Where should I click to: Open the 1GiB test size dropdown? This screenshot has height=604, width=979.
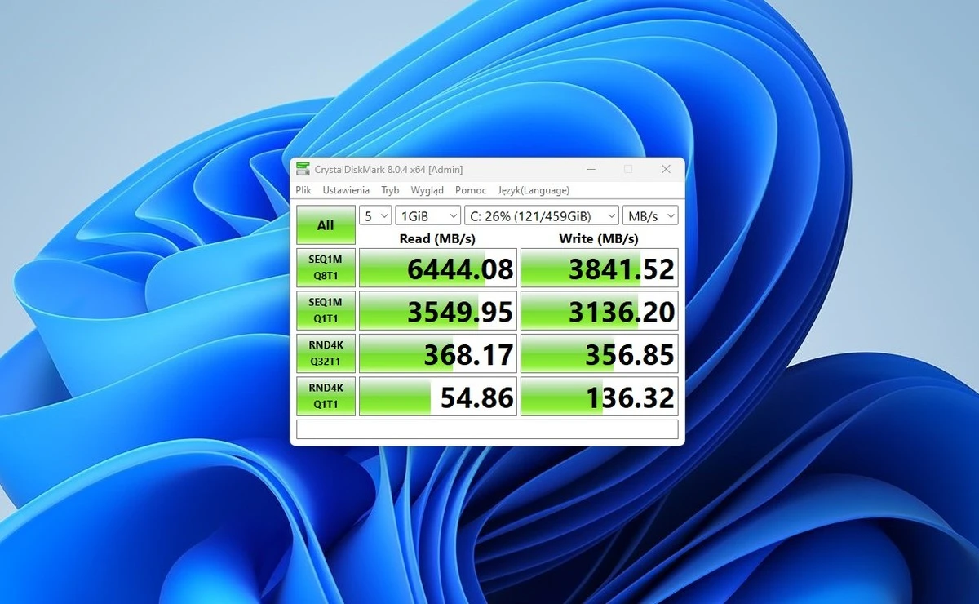pos(427,215)
